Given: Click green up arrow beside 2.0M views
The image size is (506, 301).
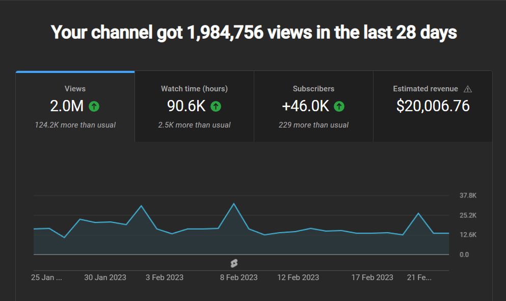Looking at the screenshot, I should [x=94, y=106].
